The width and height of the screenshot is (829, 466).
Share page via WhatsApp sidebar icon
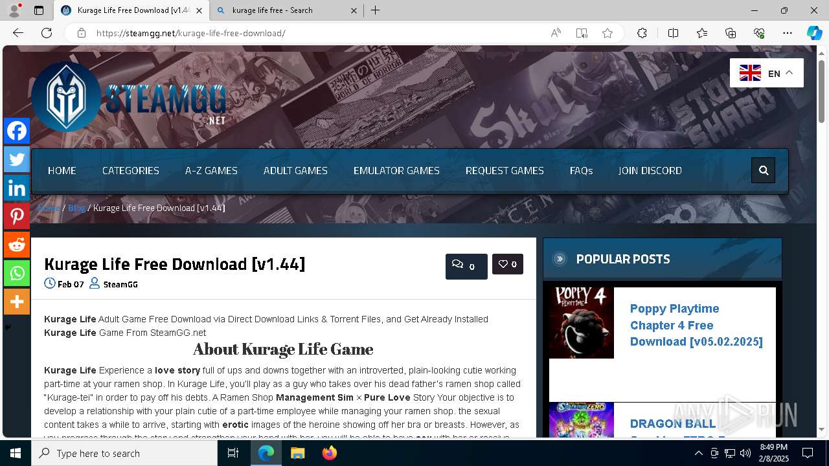17,273
